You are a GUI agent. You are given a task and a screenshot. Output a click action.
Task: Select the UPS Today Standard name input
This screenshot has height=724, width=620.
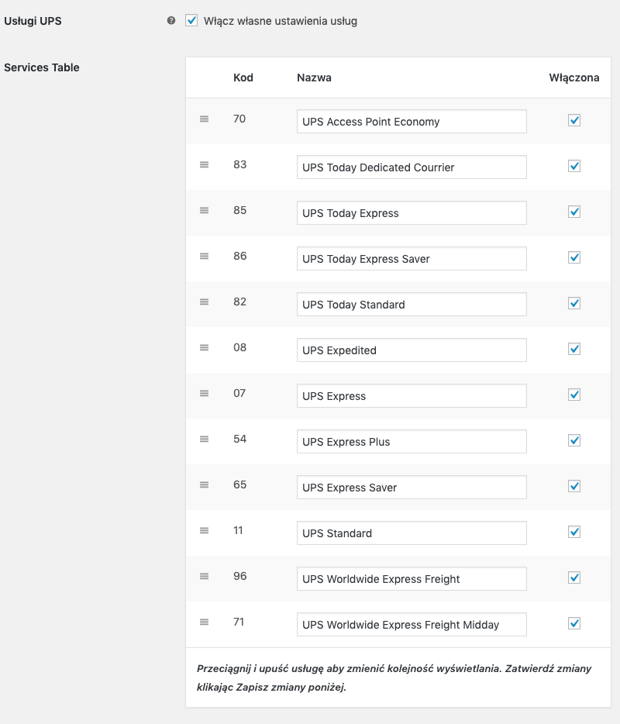click(x=412, y=305)
